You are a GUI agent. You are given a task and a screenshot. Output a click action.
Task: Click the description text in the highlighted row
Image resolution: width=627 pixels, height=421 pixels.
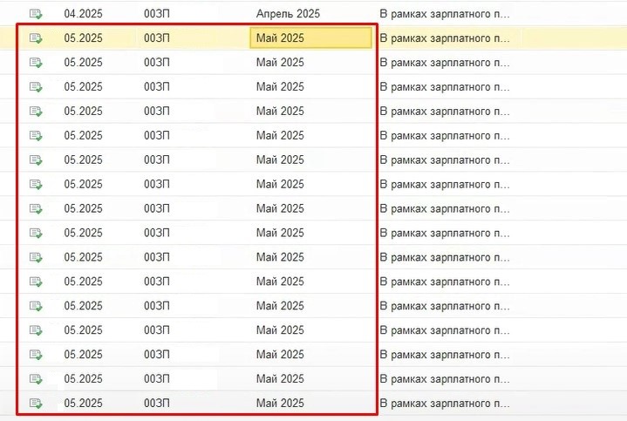(444, 38)
